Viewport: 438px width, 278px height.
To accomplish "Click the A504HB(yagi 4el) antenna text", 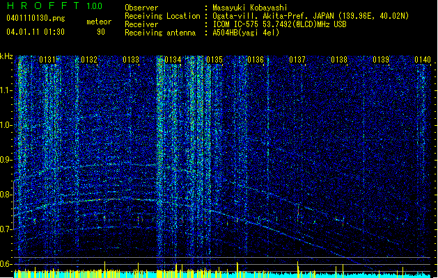I will pyautogui.click(x=246, y=33).
